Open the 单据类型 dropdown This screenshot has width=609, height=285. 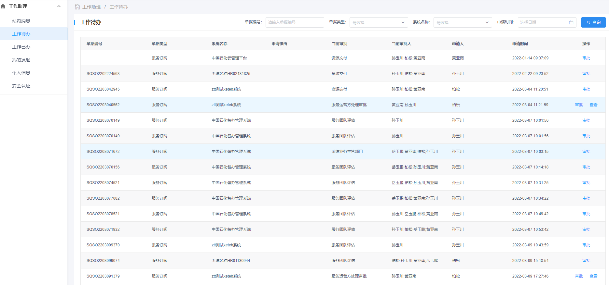click(379, 22)
